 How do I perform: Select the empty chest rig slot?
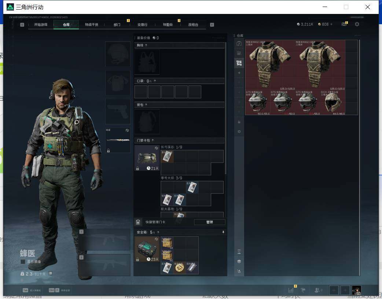click(x=147, y=62)
